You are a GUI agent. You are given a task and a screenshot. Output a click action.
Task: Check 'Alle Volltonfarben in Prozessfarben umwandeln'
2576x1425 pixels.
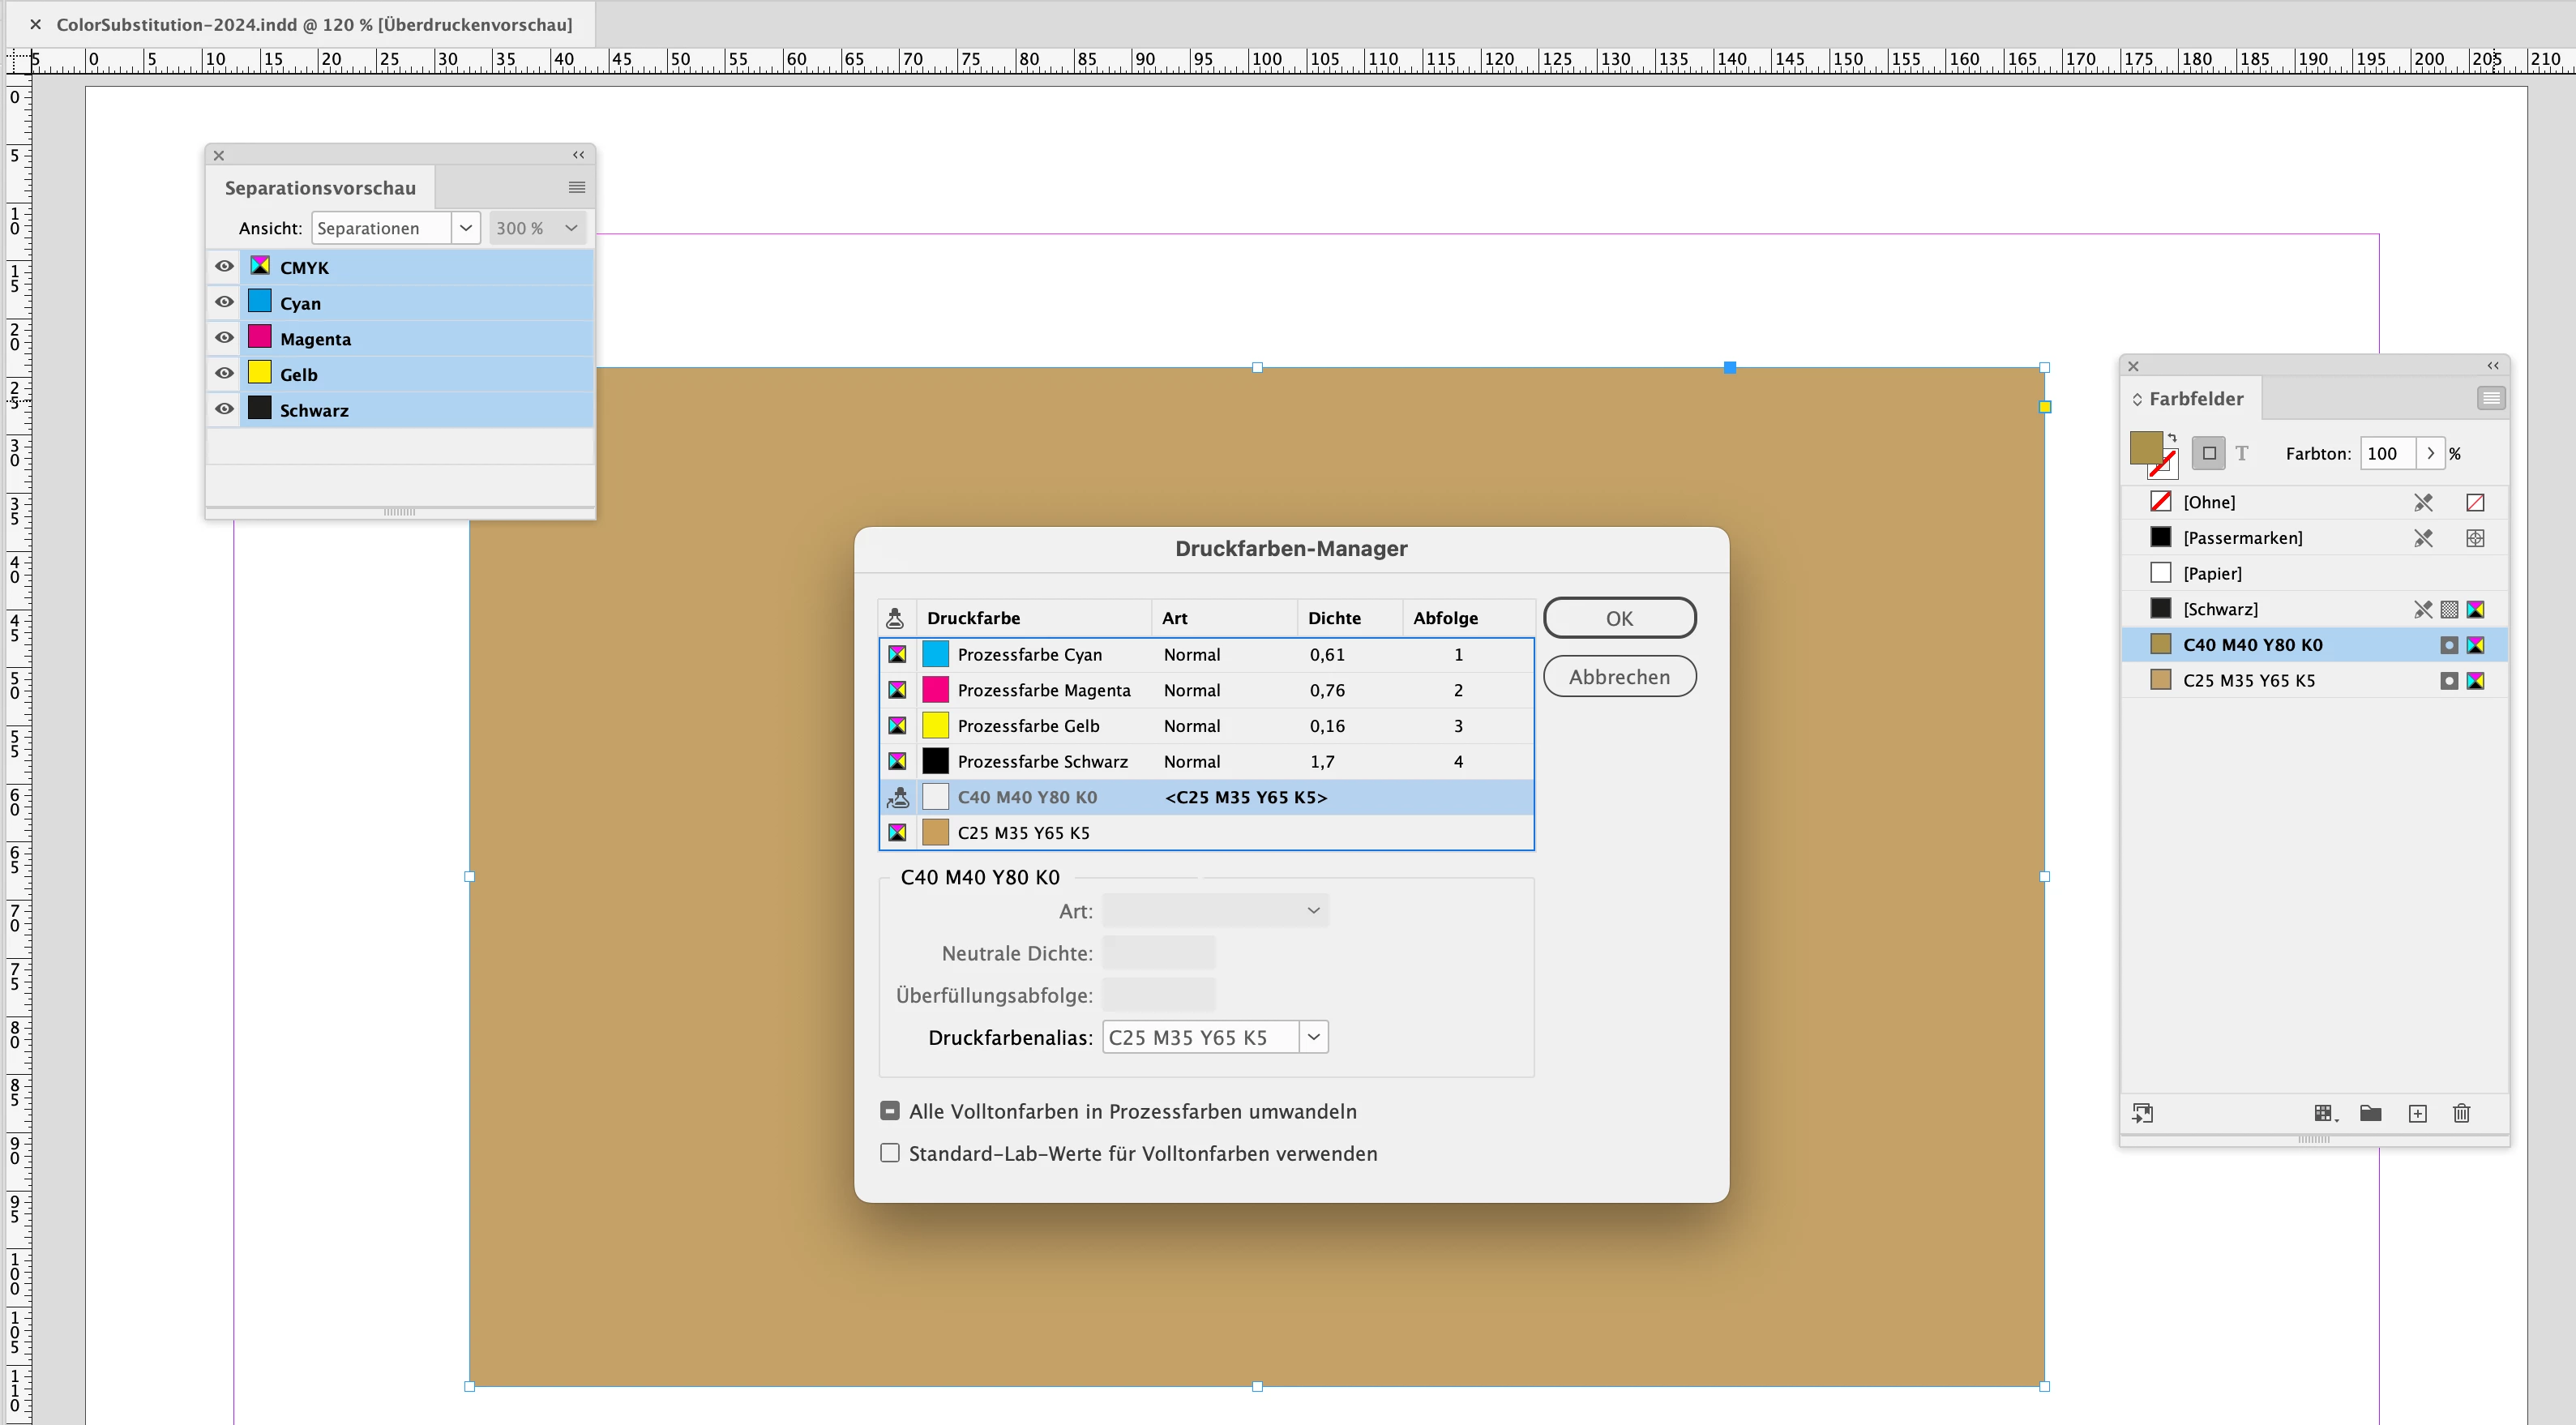(890, 1111)
